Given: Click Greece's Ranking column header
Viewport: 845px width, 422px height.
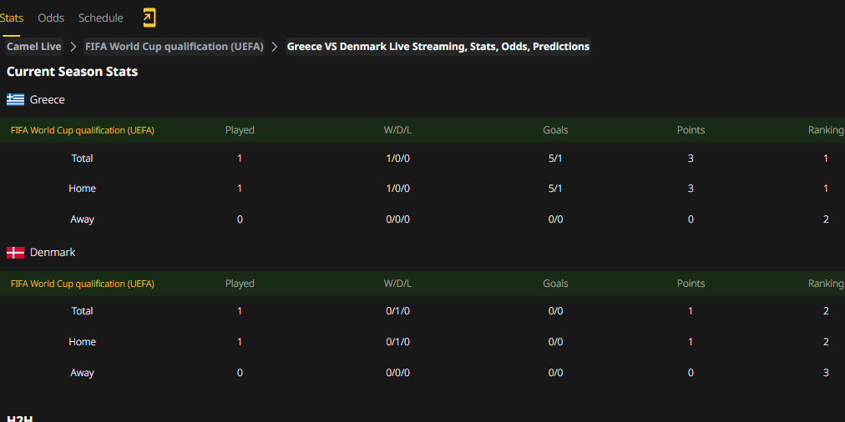Looking at the screenshot, I should point(826,130).
